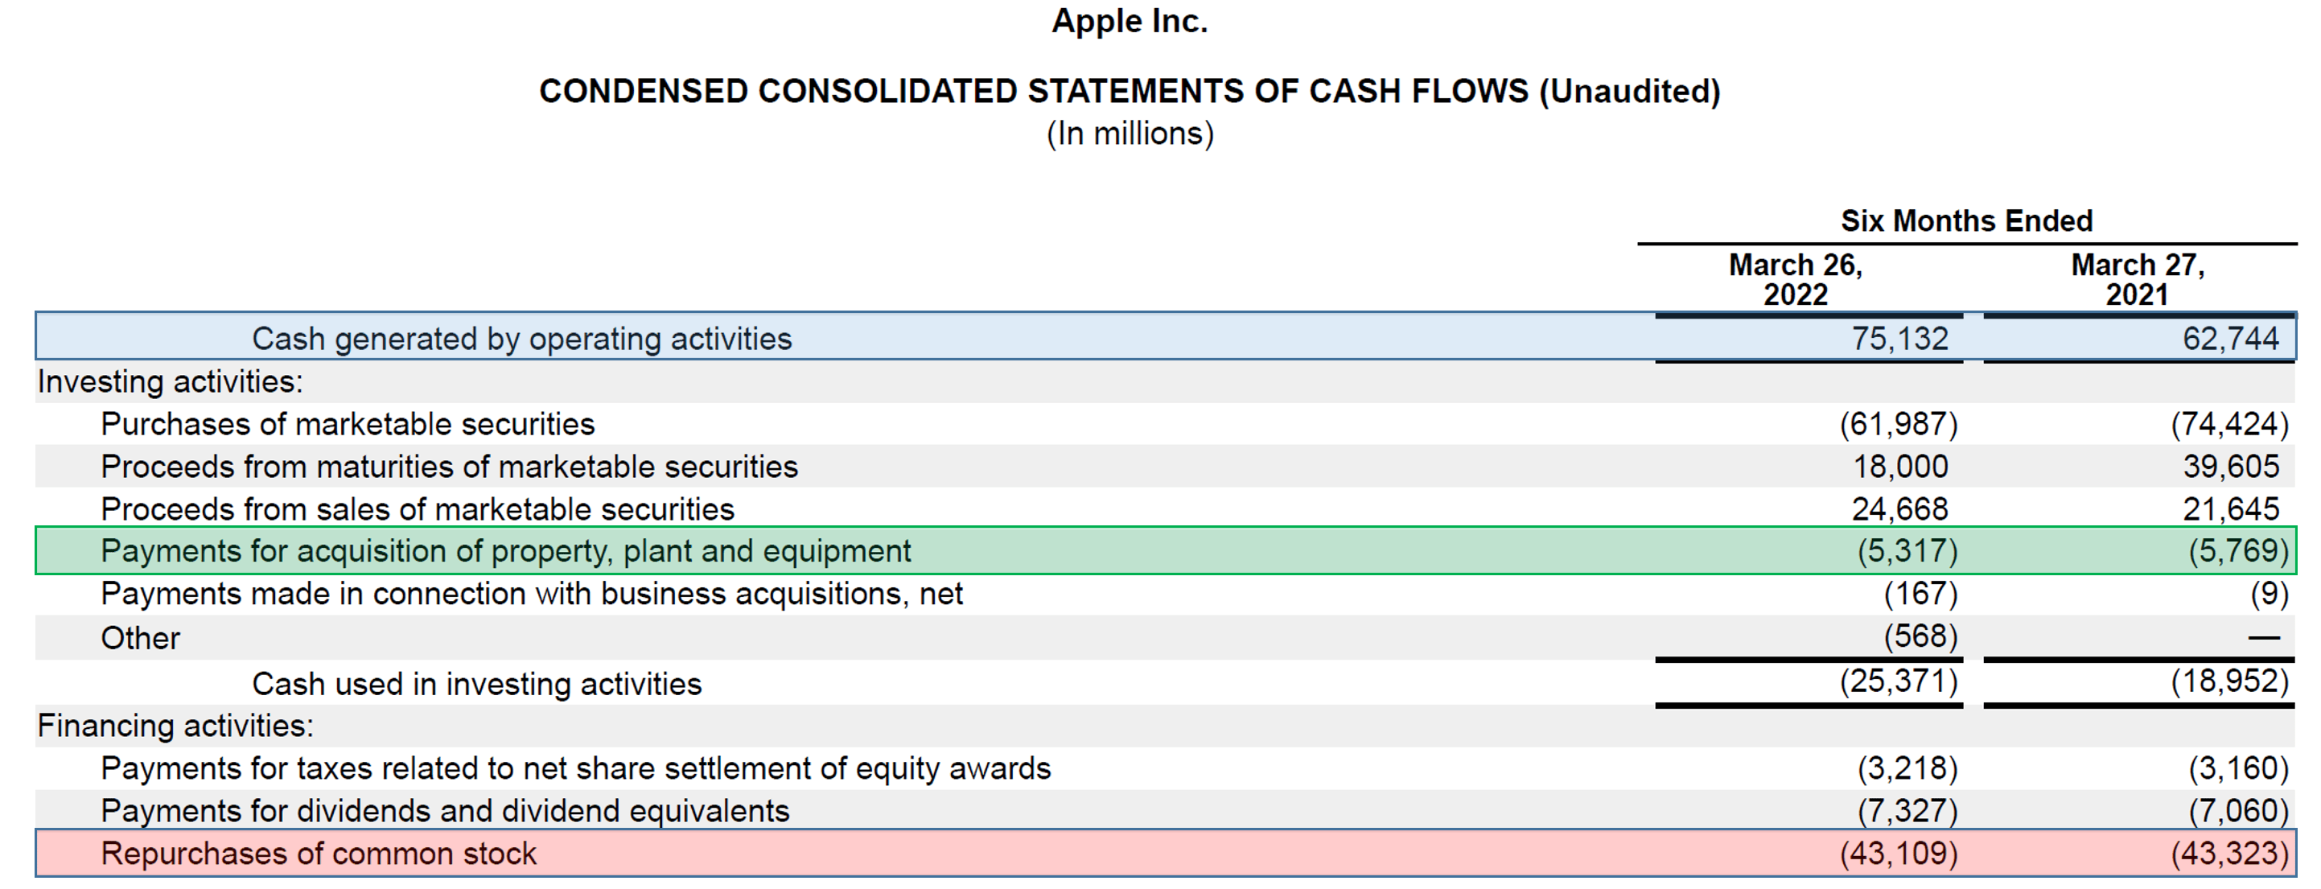Select operating cash value 62,744
2321x889 pixels.
pos(2230,339)
